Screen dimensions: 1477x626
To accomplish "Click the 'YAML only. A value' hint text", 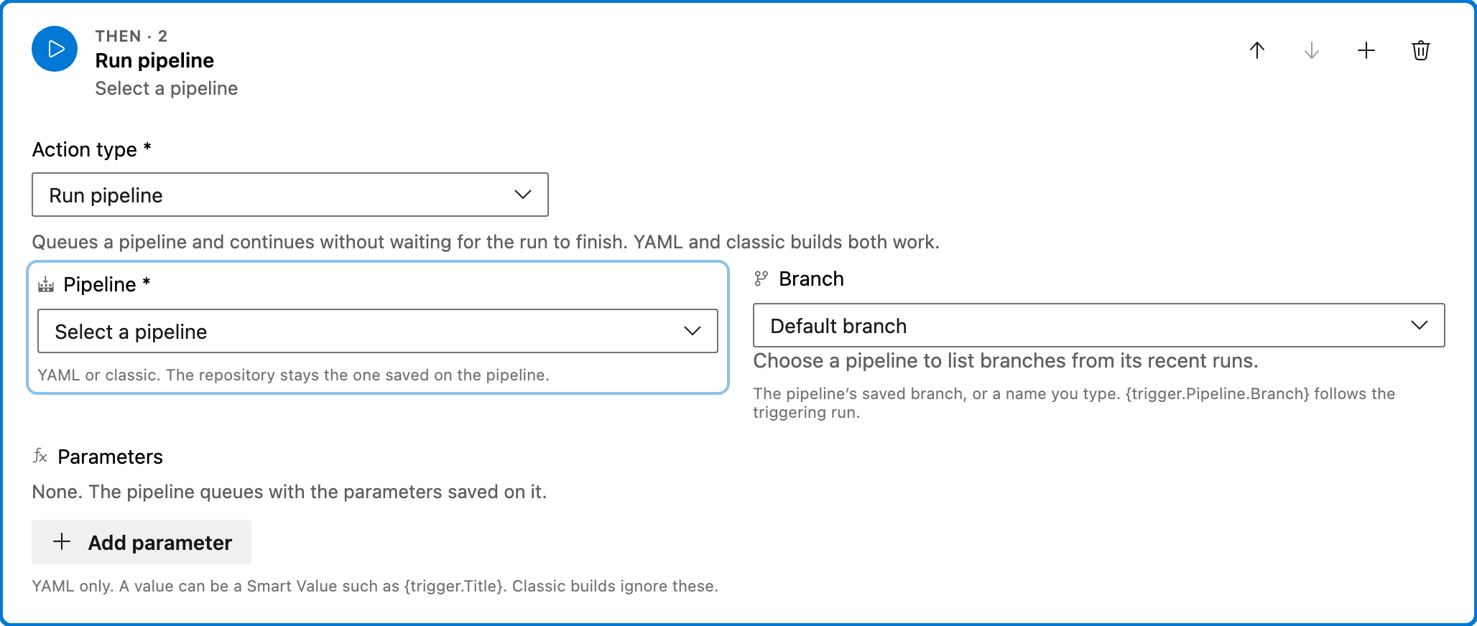I will click(375, 586).
